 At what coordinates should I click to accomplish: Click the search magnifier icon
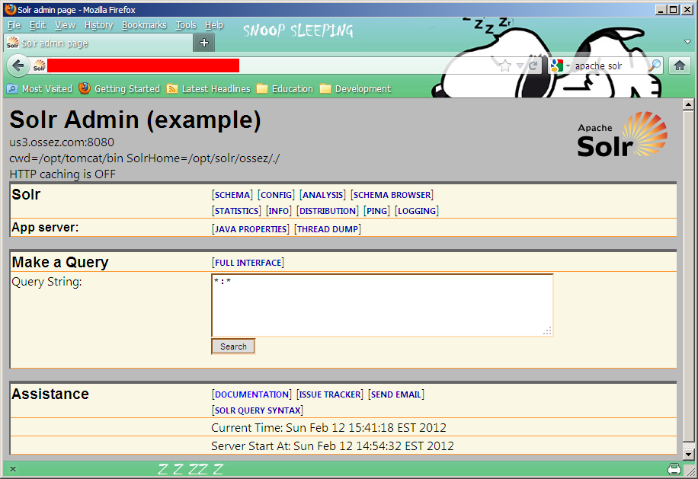654,66
